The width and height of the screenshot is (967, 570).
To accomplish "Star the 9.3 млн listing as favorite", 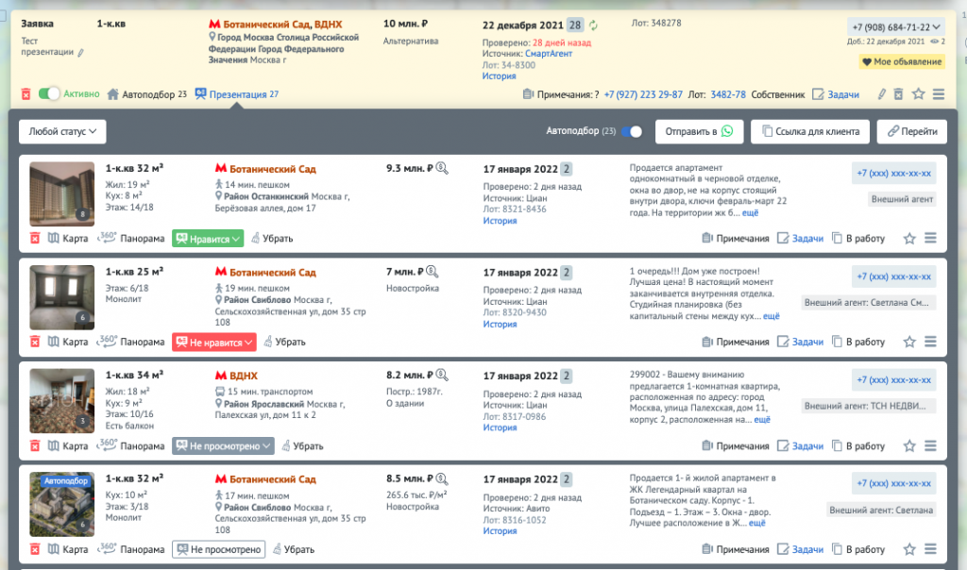I will [x=909, y=239].
